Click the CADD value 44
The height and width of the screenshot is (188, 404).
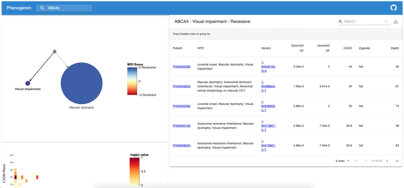351,66
